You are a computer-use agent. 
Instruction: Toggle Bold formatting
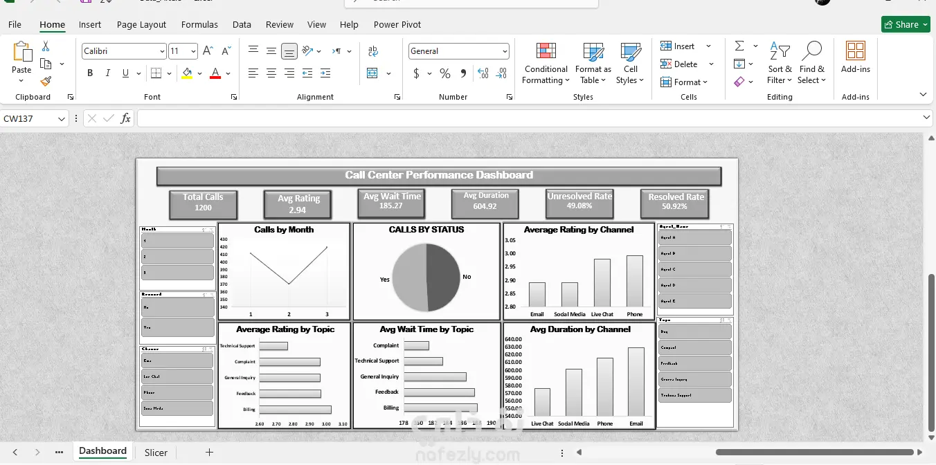click(x=90, y=73)
